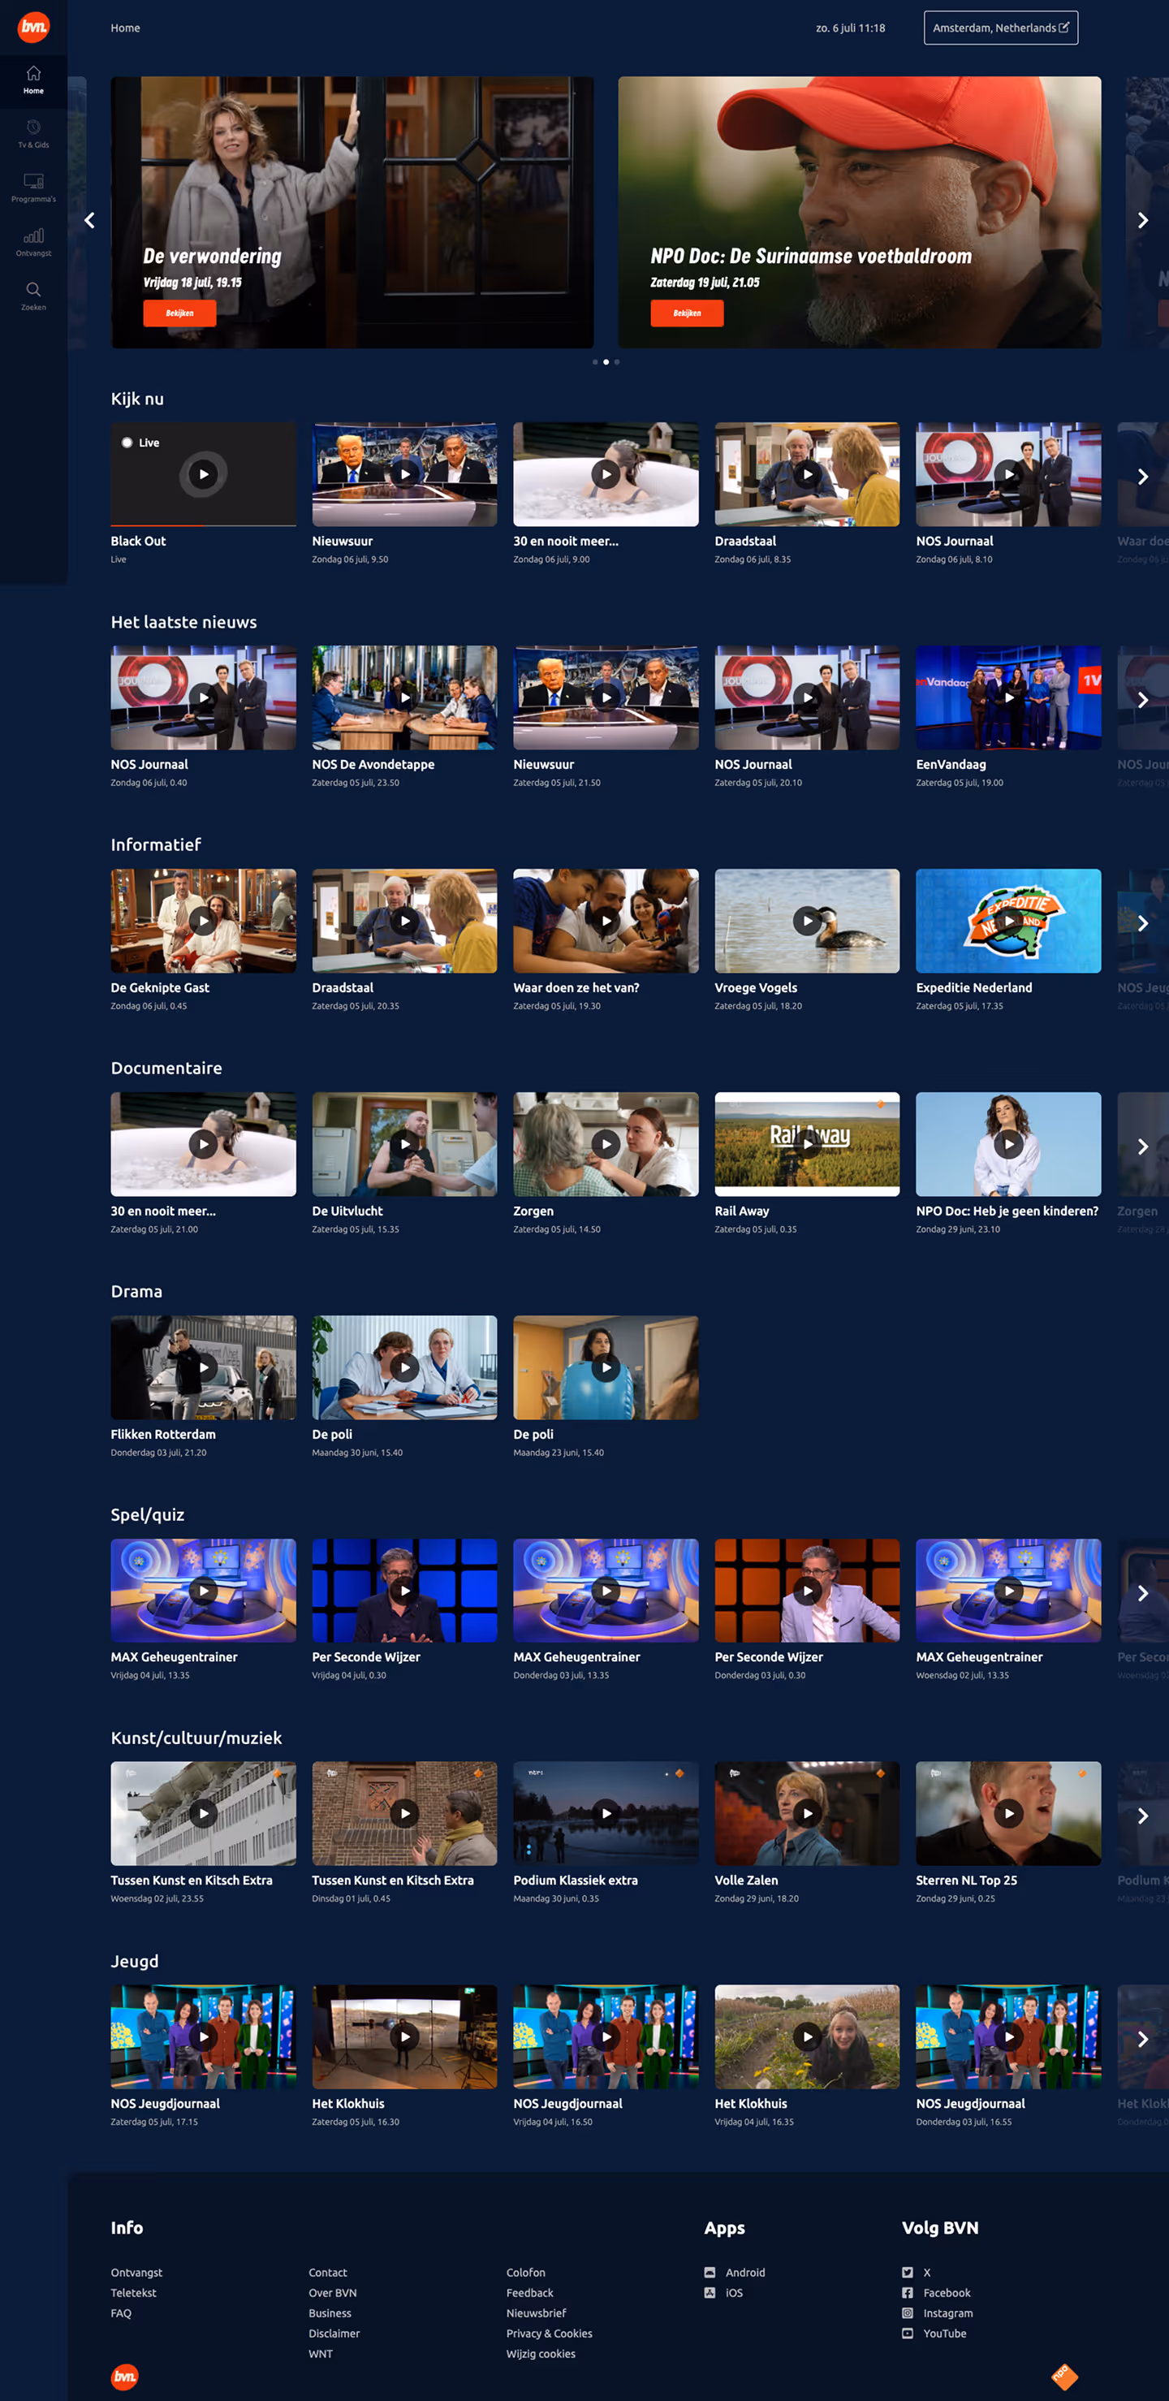This screenshot has height=2401, width=1169.
Task: Play De Uitvlucht documentary
Action: coord(404,1143)
